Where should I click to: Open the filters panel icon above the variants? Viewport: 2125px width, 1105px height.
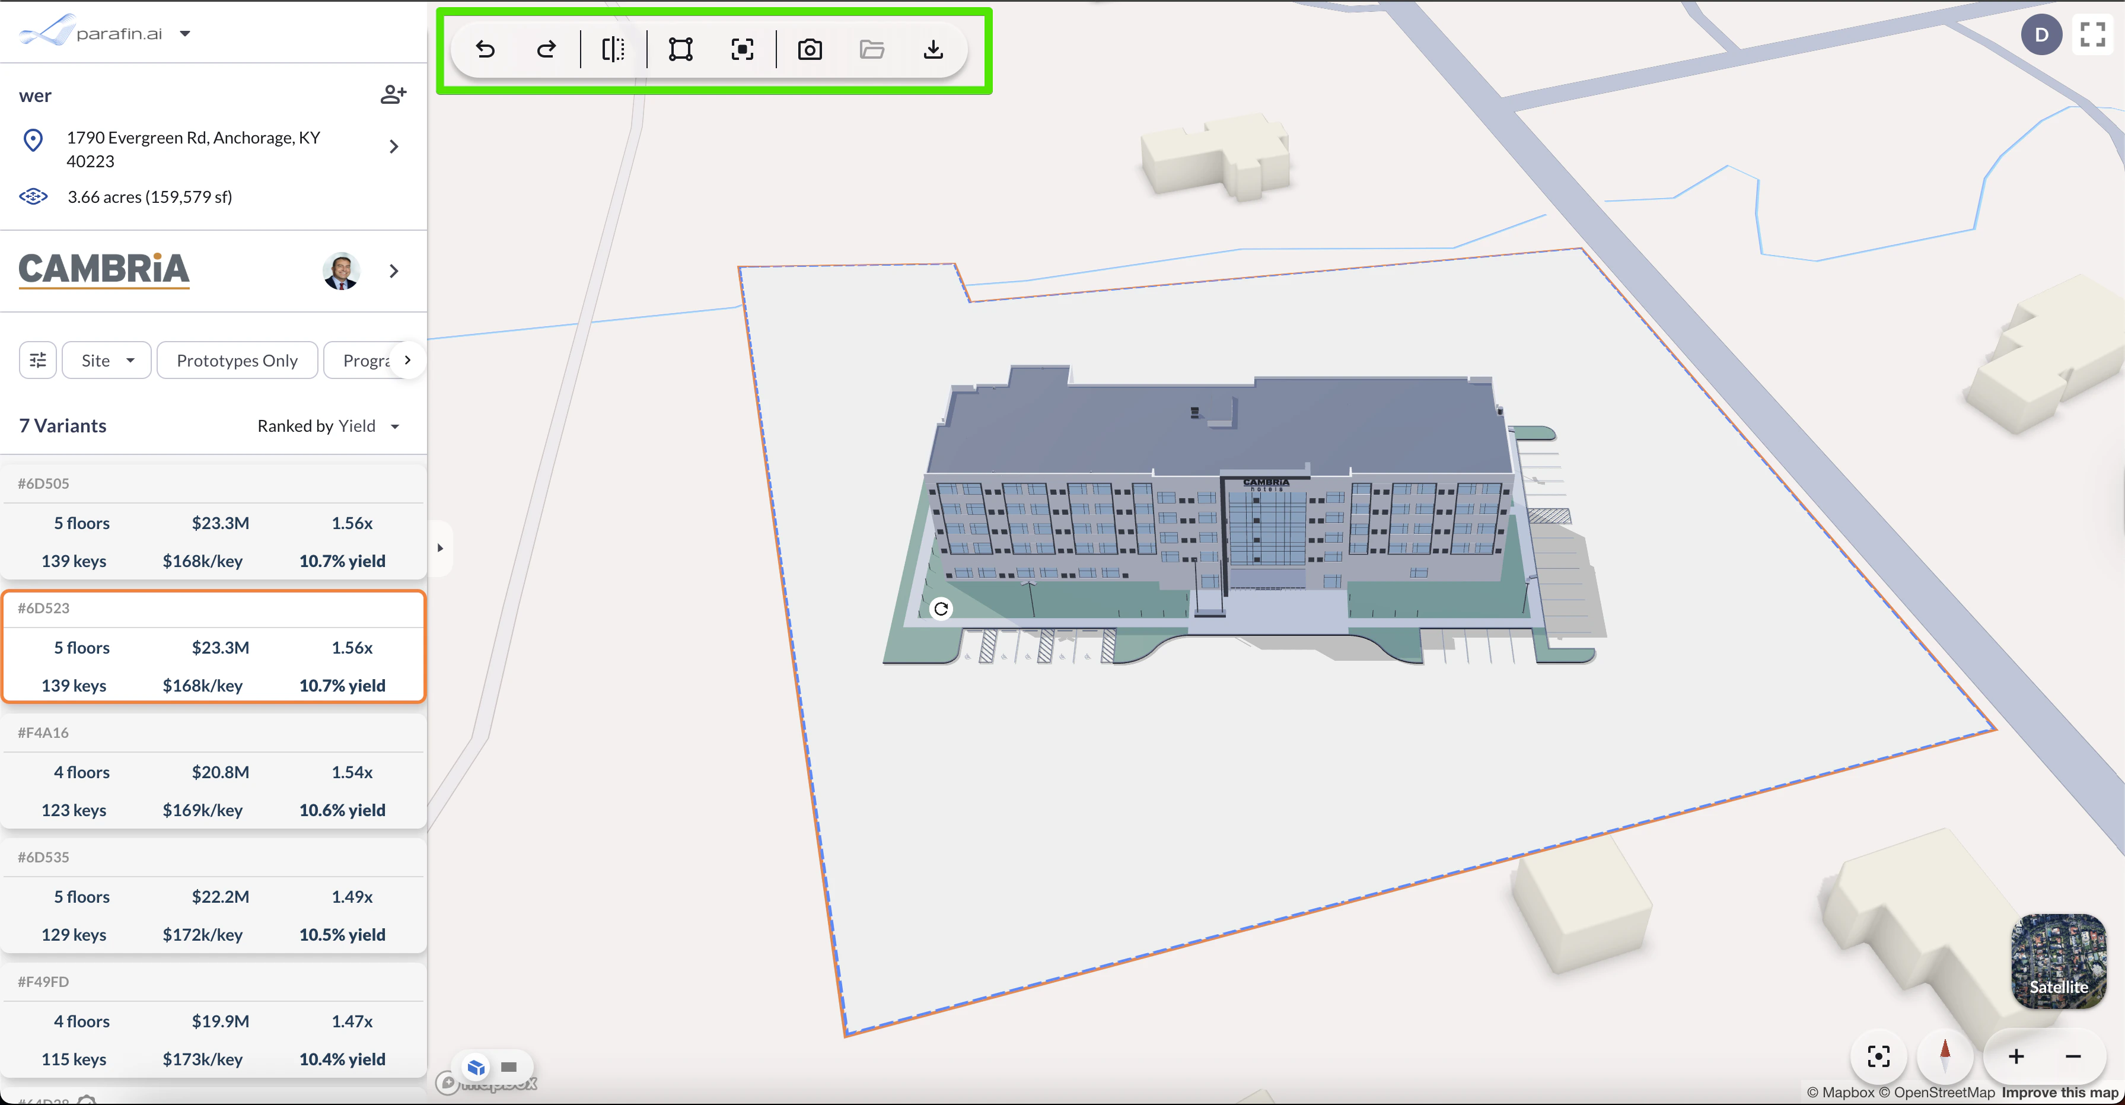[x=37, y=360]
